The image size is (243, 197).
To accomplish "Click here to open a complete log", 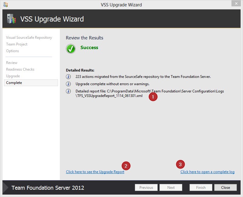I will pos(207,172).
